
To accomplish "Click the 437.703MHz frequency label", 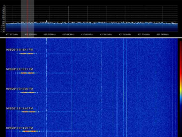I will point(125,34).
